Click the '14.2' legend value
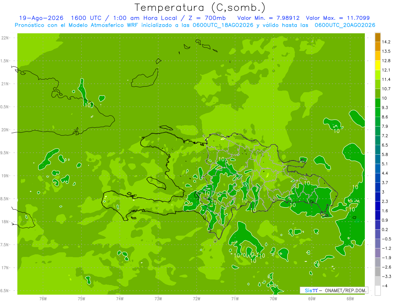The height and width of the screenshot is (303, 393). click(x=386, y=42)
